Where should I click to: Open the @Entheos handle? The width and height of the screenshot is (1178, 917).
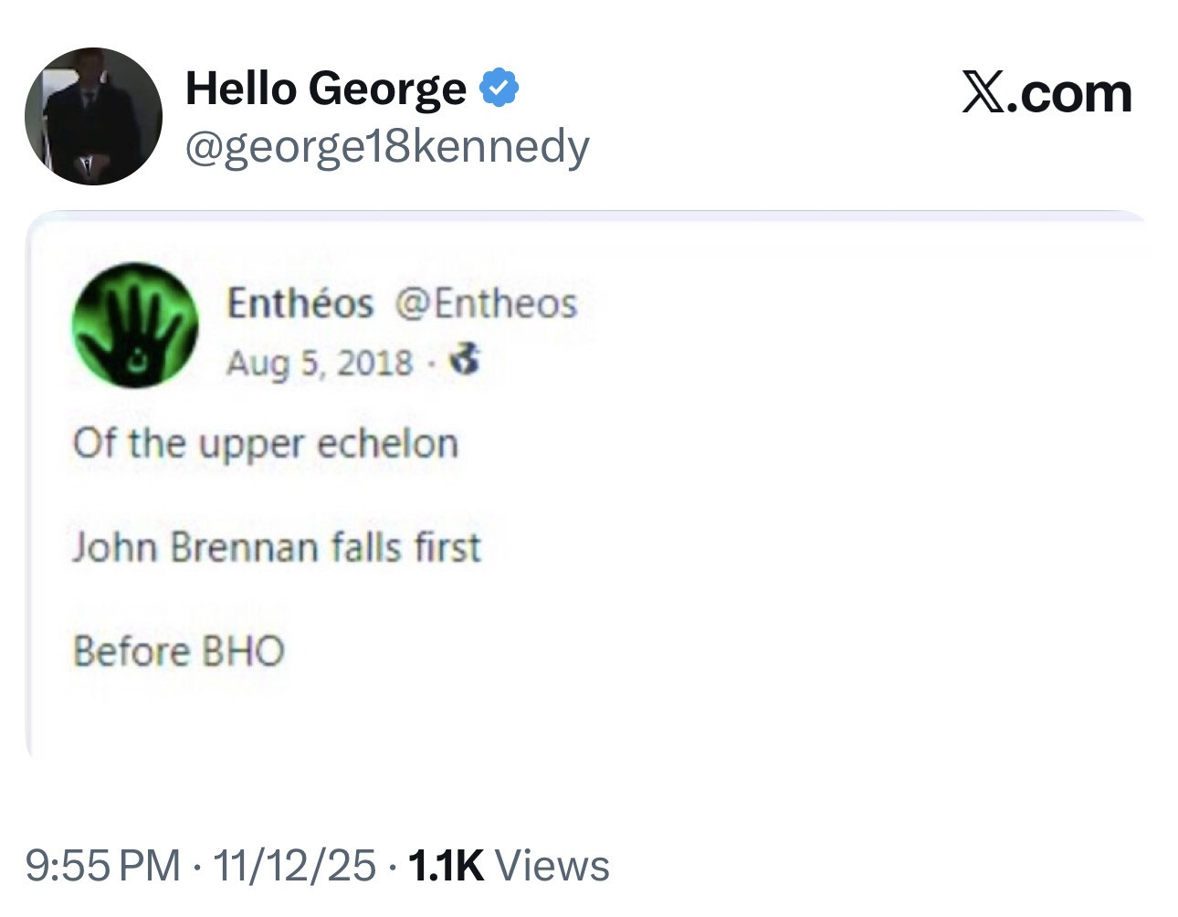(486, 303)
